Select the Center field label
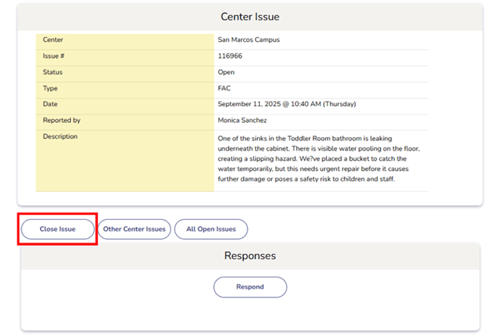Screen dimensions: 503x336 click(53, 40)
